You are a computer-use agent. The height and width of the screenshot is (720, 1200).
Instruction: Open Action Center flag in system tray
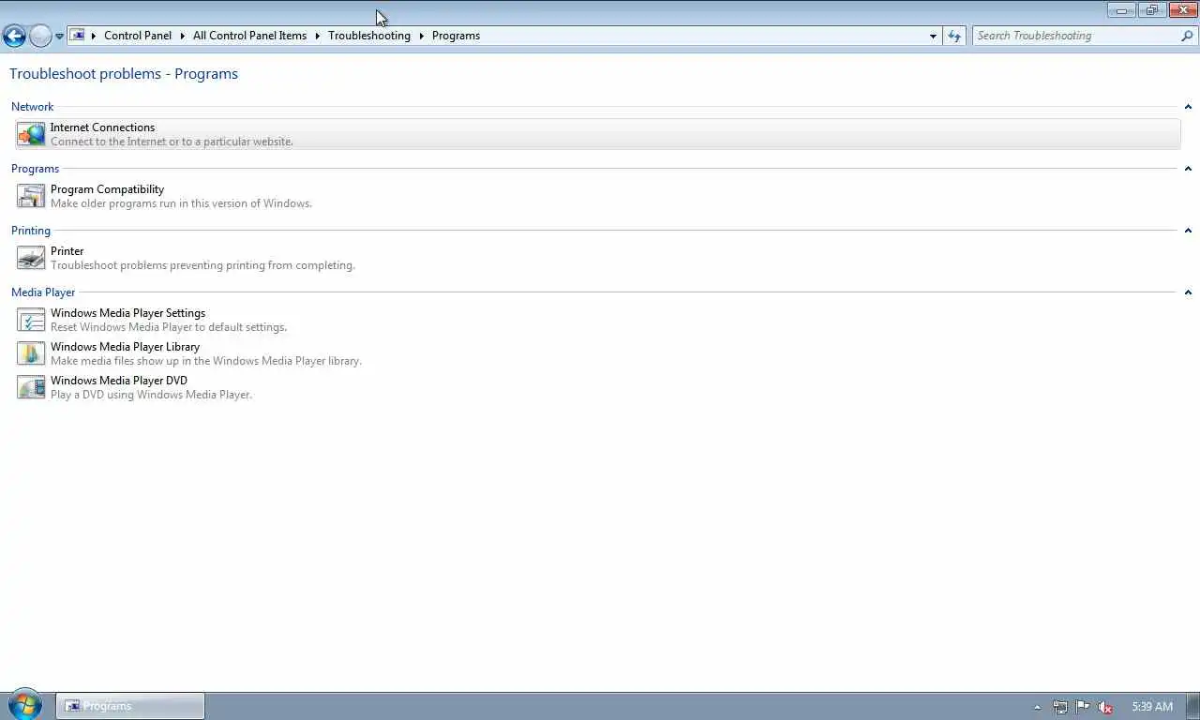tap(1083, 707)
